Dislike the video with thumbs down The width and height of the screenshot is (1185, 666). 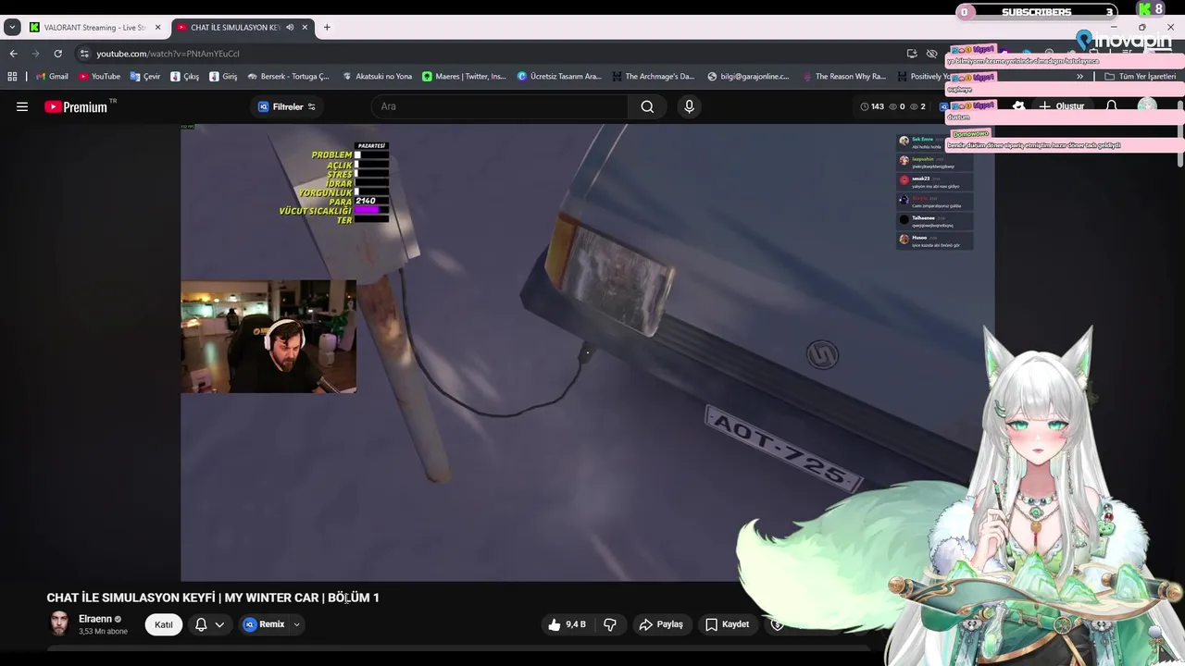point(610,624)
